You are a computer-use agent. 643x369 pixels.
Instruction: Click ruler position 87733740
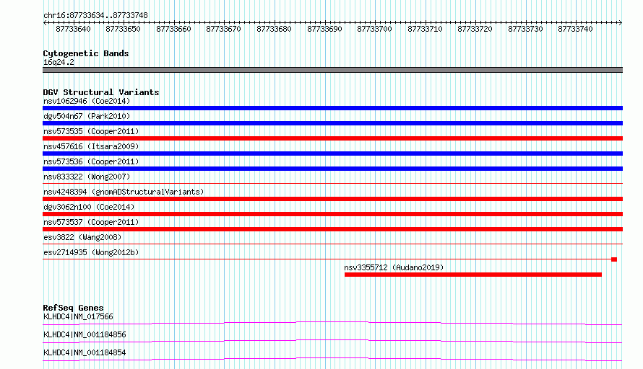pyautogui.click(x=575, y=29)
